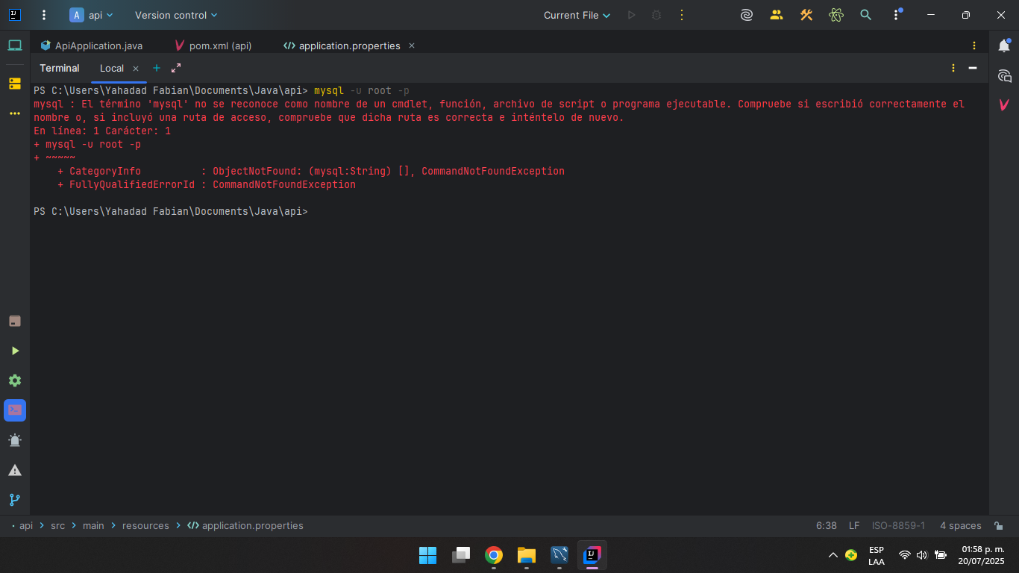Show hidden system tray icons
The width and height of the screenshot is (1019, 573).
833,555
